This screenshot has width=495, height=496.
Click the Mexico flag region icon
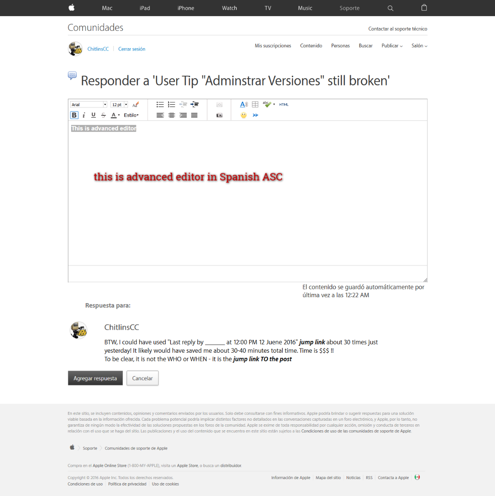(417, 477)
